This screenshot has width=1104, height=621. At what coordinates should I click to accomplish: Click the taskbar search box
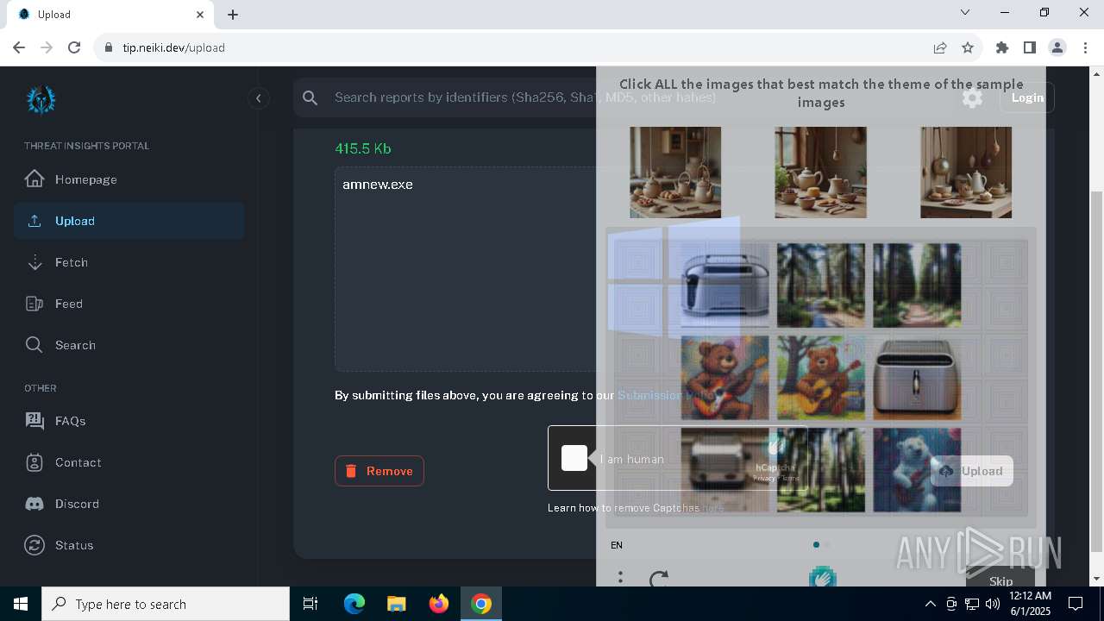[166, 604]
